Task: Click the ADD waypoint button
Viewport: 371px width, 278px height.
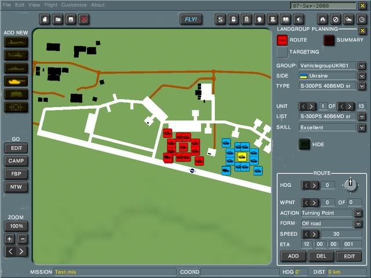Action: pyautogui.click(x=293, y=256)
